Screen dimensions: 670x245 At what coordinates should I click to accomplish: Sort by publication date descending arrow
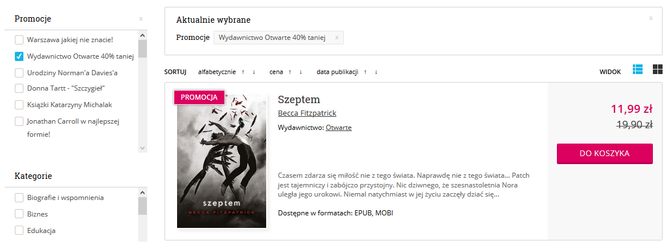click(x=376, y=72)
